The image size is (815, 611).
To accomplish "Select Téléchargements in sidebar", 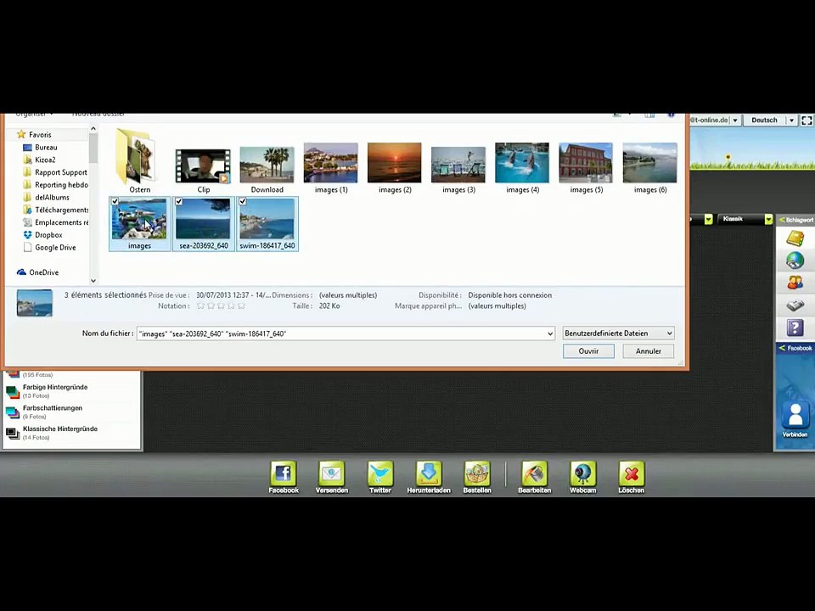I will [x=56, y=210].
